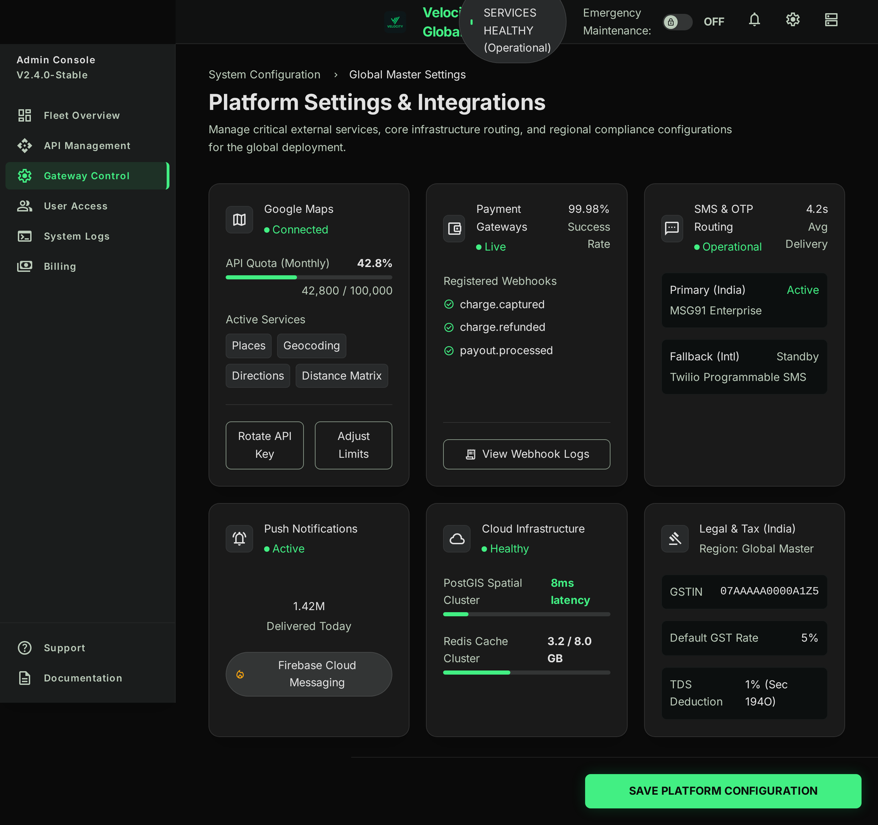The height and width of the screenshot is (825, 878).
Task: Click 8ms latency value
Action: [570, 591]
